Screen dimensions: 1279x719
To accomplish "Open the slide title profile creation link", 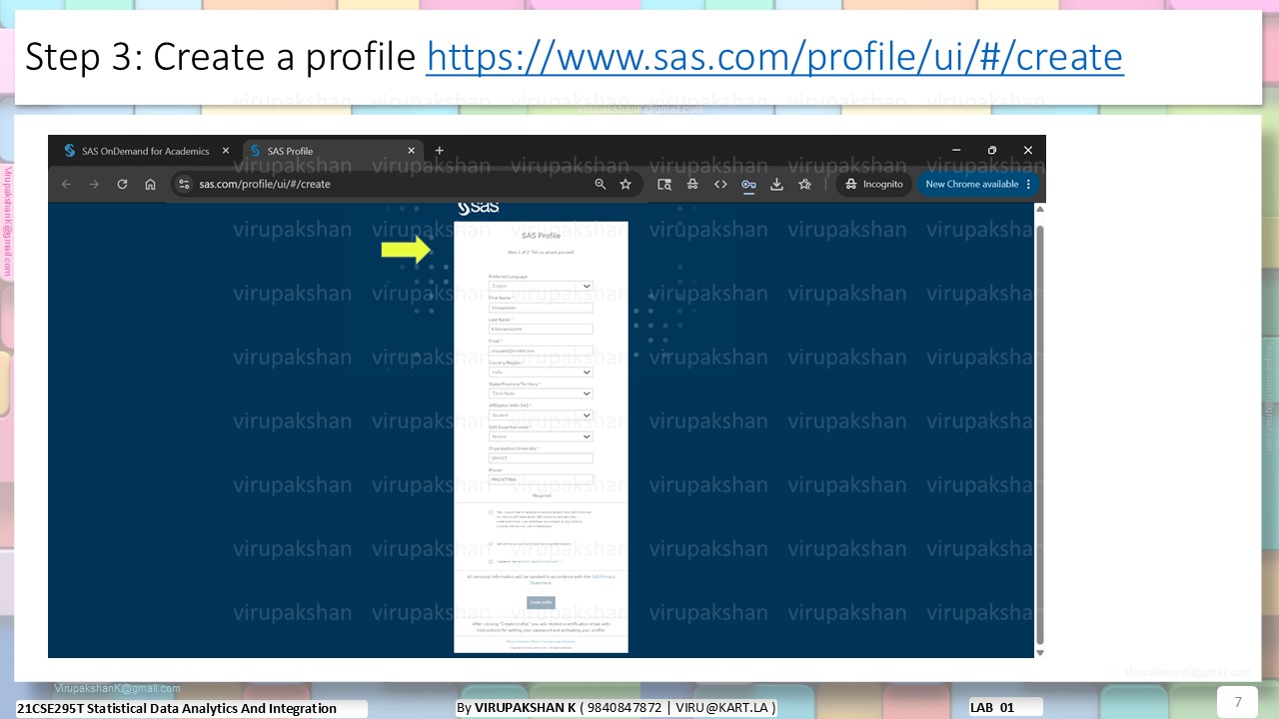I will coord(774,57).
